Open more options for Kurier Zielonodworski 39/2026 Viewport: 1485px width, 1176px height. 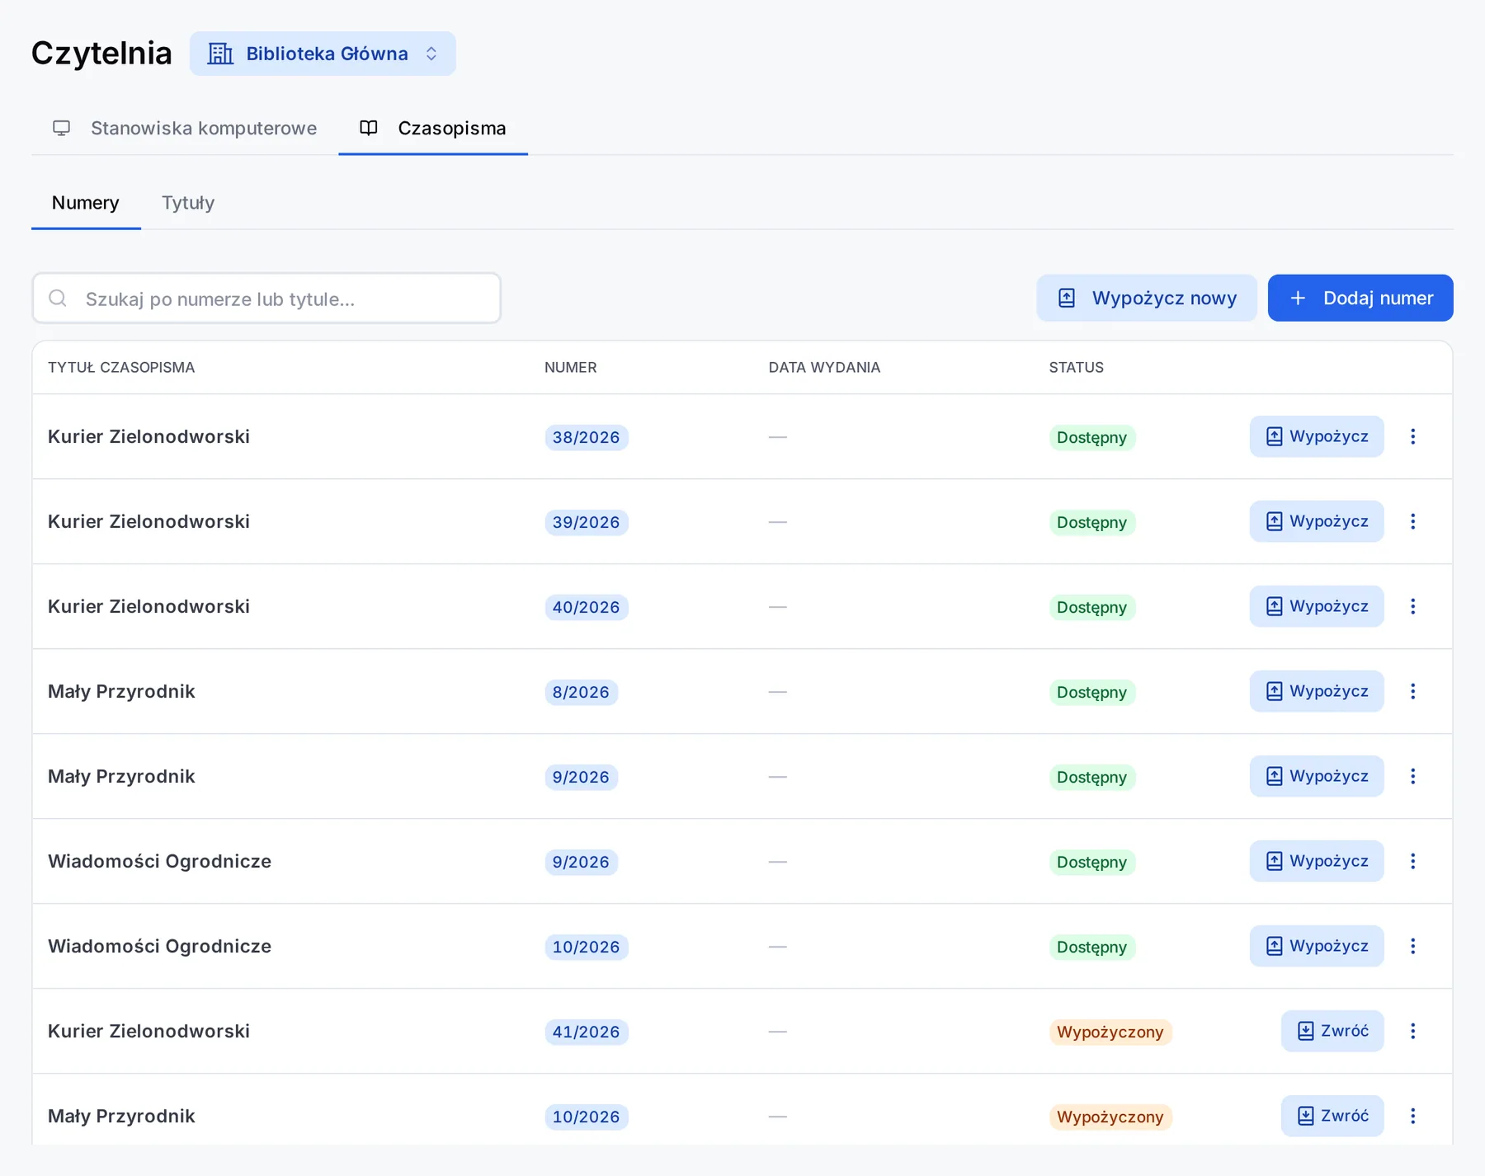1412,521
